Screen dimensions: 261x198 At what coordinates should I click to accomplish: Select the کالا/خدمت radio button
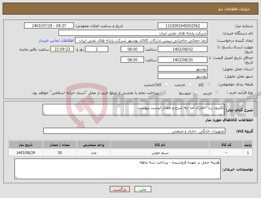(x=166, y=84)
